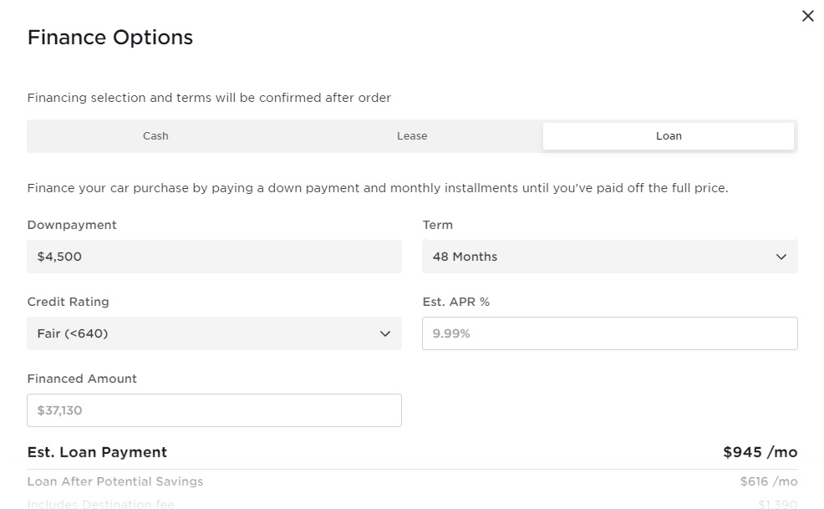This screenshot has height=509, width=824.
Task: Select the Lease financing tab
Action: click(412, 136)
